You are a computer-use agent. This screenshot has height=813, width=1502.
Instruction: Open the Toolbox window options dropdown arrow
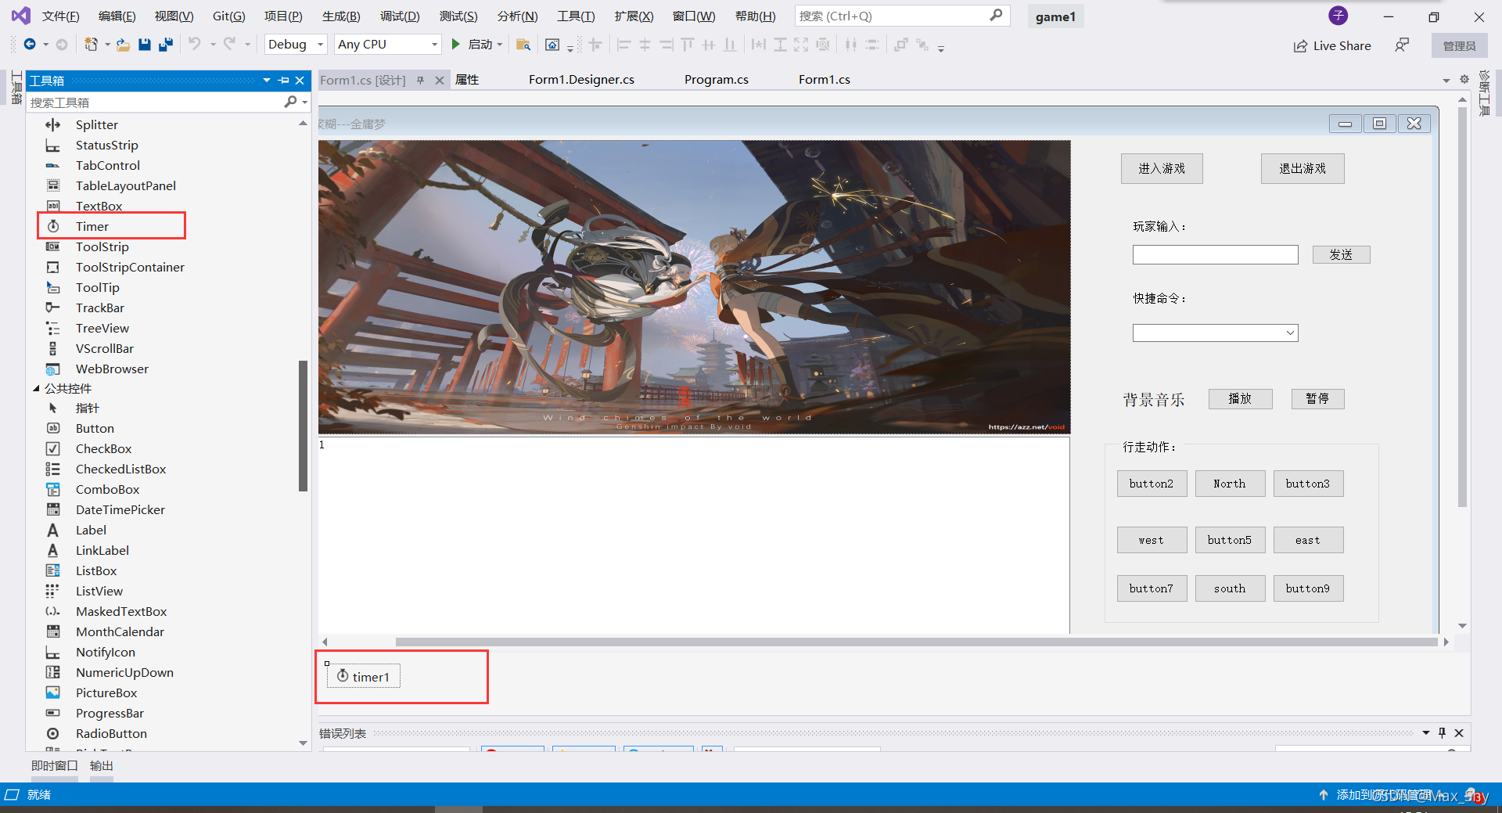coord(267,80)
